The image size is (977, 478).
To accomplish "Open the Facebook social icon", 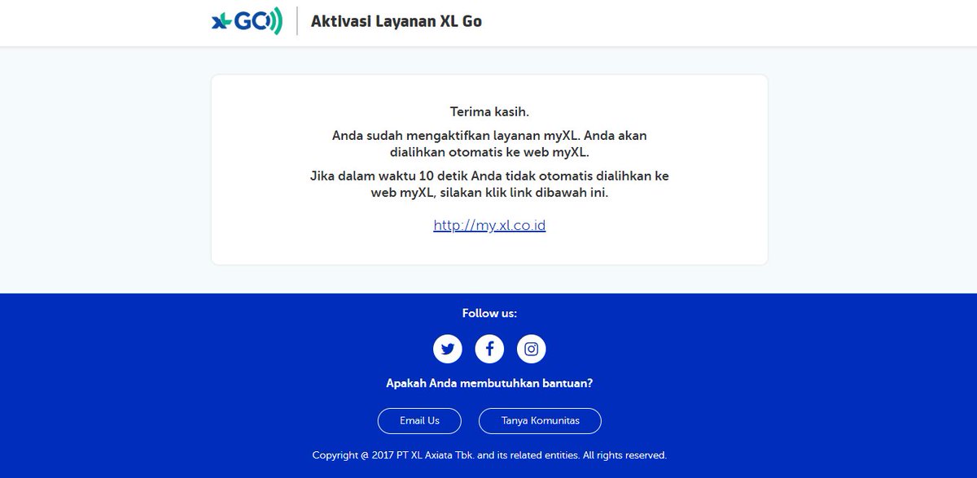I will (x=489, y=349).
